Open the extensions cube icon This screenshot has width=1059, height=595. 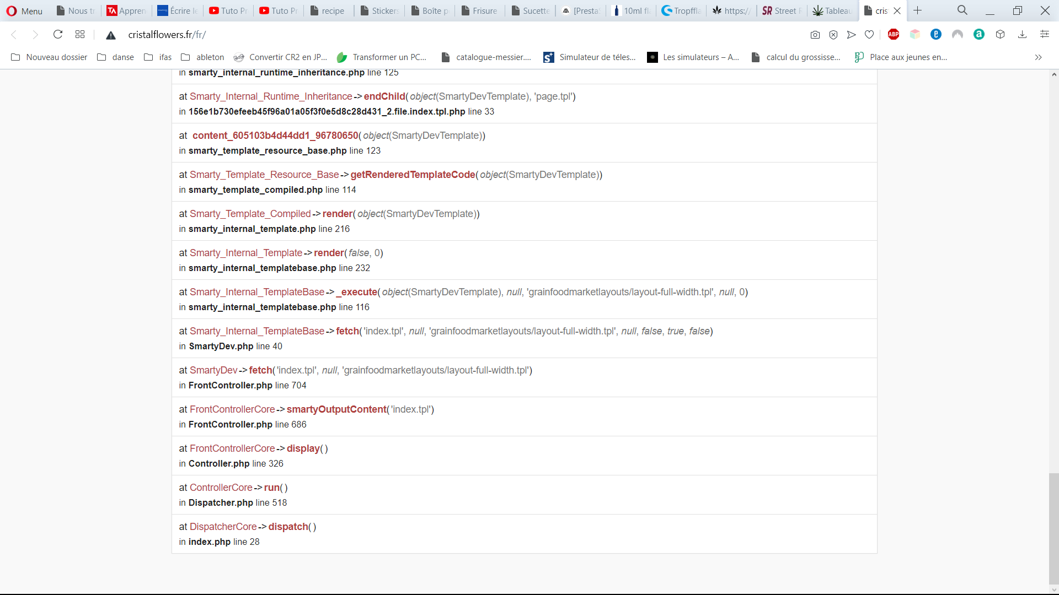1000,34
